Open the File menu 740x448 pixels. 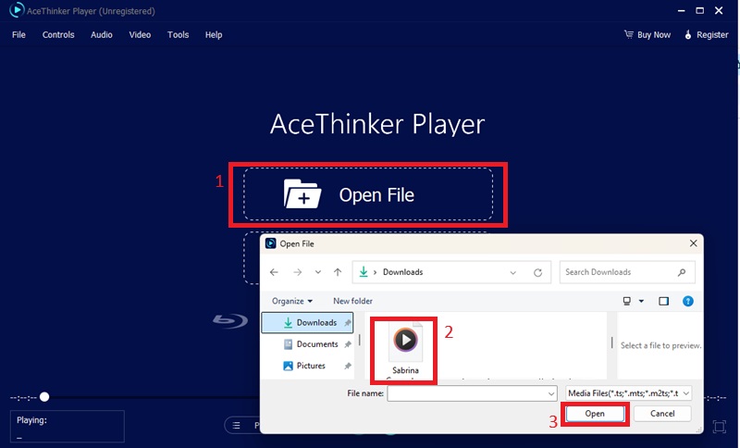(x=18, y=34)
